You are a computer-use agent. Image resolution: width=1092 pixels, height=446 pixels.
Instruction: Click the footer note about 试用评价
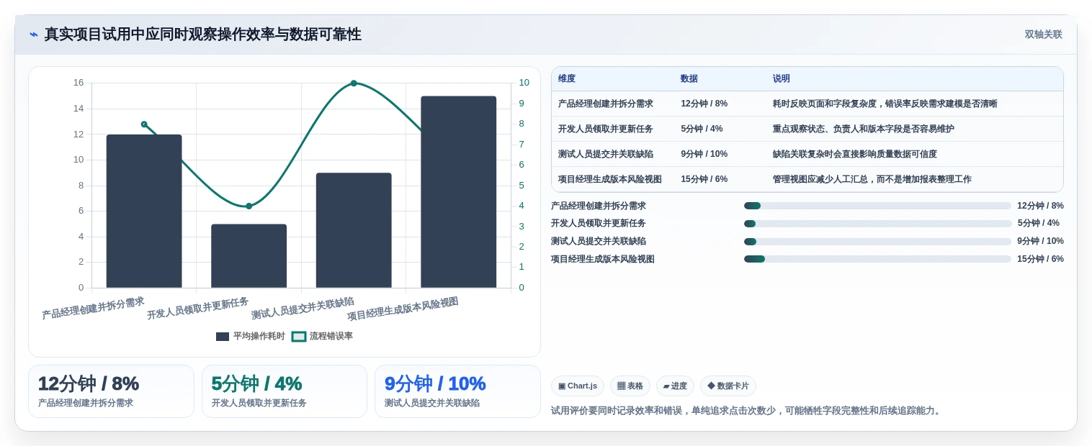point(747,411)
